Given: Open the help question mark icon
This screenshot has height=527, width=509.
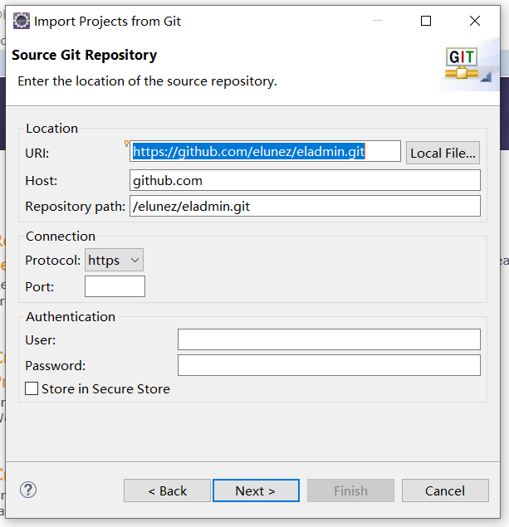Looking at the screenshot, I should 28,490.
